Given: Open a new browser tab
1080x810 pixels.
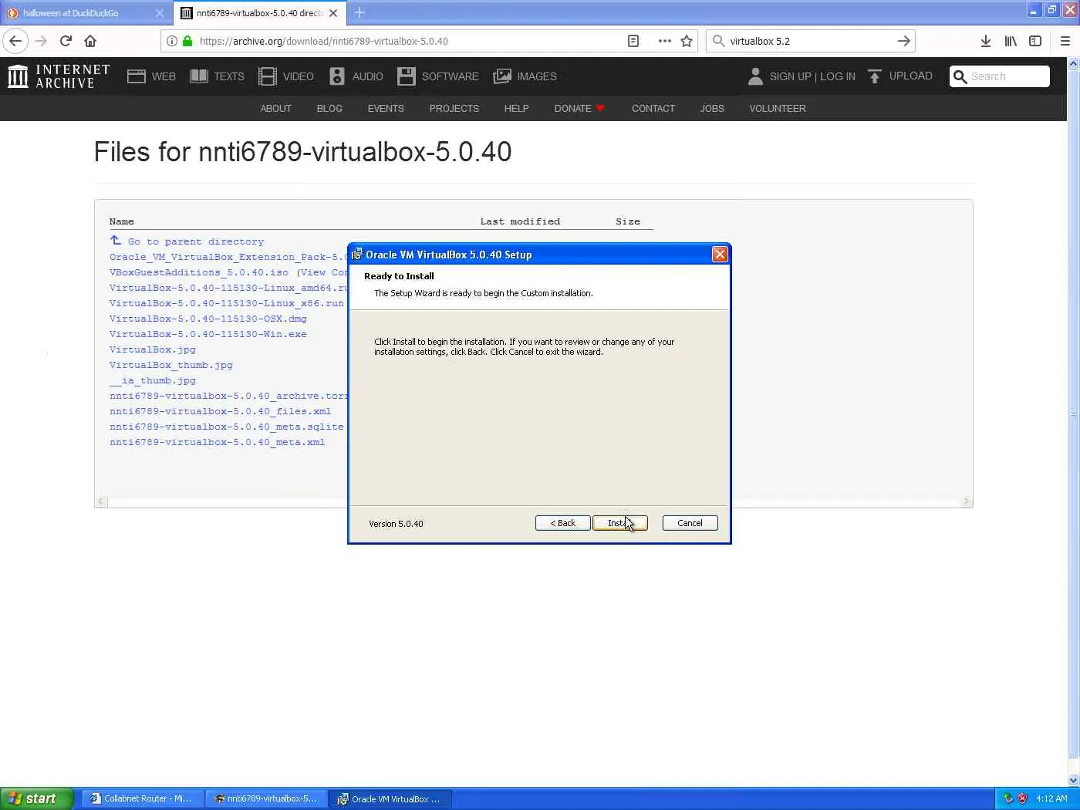Looking at the screenshot, I should click(x=359, y=12).
